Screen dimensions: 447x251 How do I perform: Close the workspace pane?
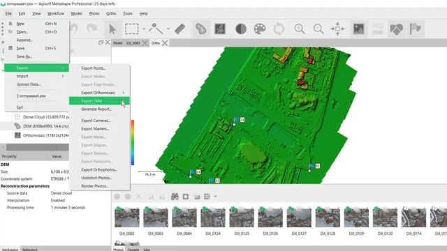click(108, 43)
